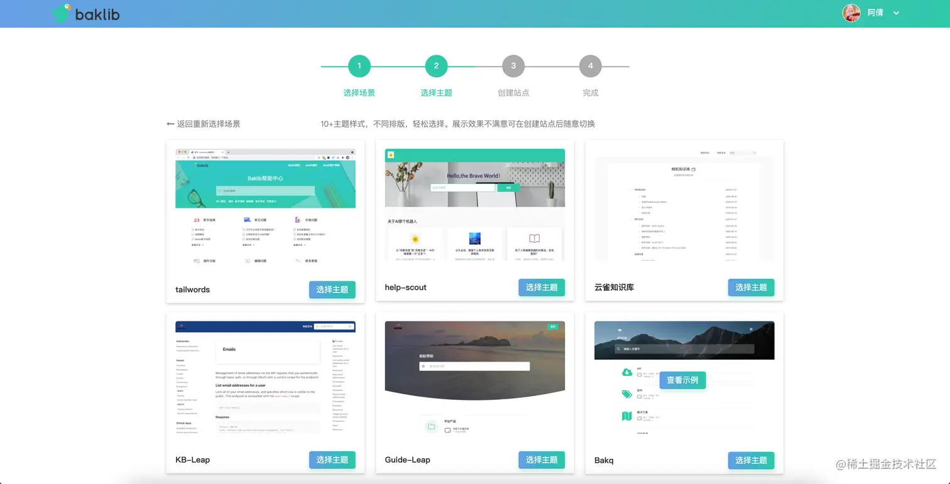
Task: Click the sun icon in help-scout preview
Action: (x=415, y=239)
